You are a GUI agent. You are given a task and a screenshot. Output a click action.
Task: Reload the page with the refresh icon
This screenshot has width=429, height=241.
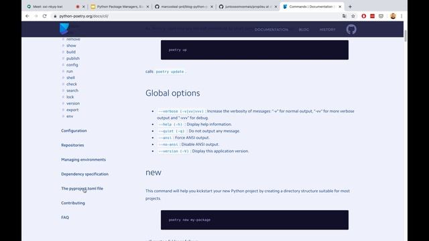tap(45, 16)
